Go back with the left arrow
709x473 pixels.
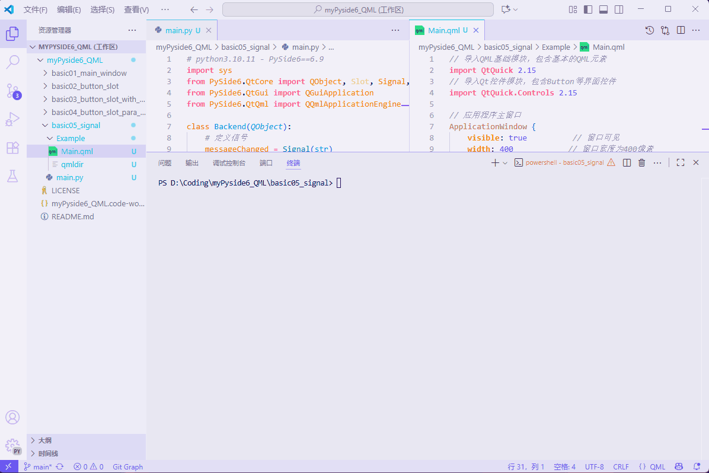194,9
